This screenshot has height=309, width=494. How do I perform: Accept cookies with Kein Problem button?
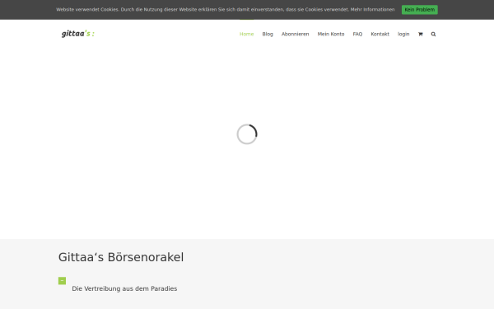(x=419, y=10)
